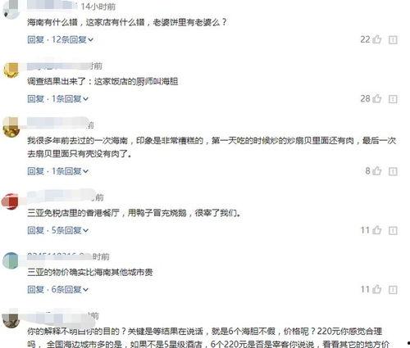Like the scallop comment with 8 likes
410x348 pixels.
tap(377, 171)
